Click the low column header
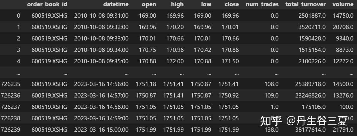 [206, 4]
